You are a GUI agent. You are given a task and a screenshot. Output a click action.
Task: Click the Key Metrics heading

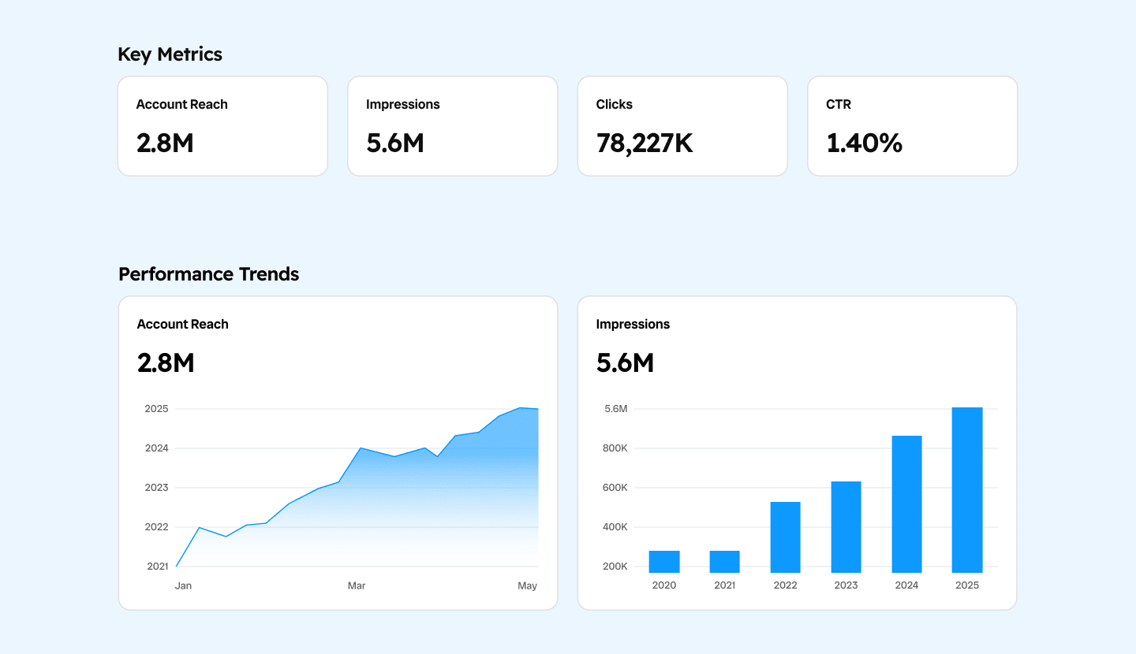(x=170, y=54)
